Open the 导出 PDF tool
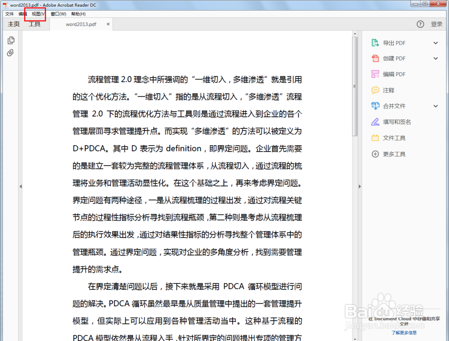Viewport: 449px width, 341px height. tap(393, 43)
